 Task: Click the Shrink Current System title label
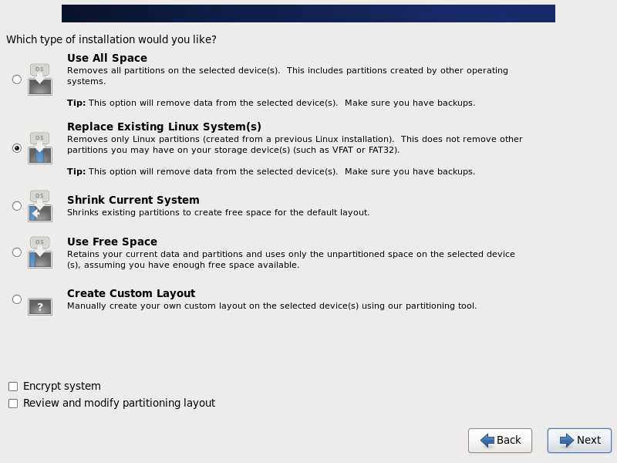click(x=133, y=200)
